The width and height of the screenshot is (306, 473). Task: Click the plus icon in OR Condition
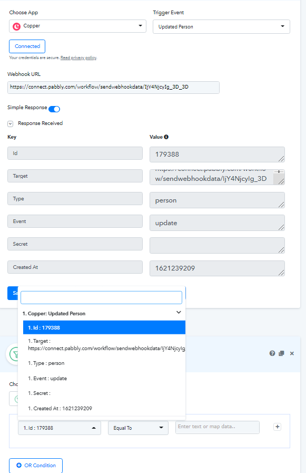coord(19,466)
